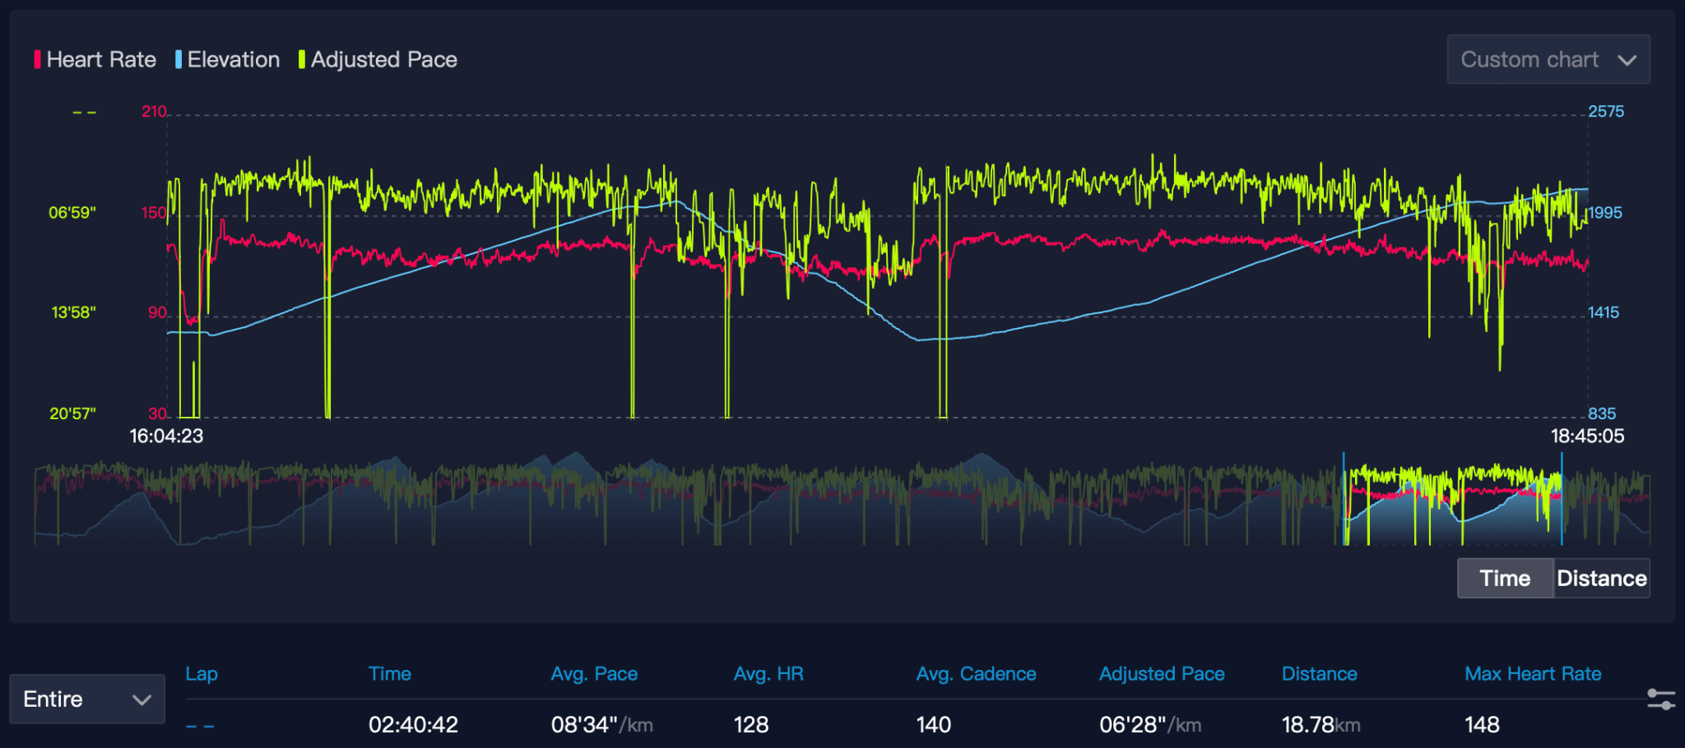Open the Entire lap selector dropdown
Image resolution: width=1685 pixels, height=748 pixels.
point(87,699)
